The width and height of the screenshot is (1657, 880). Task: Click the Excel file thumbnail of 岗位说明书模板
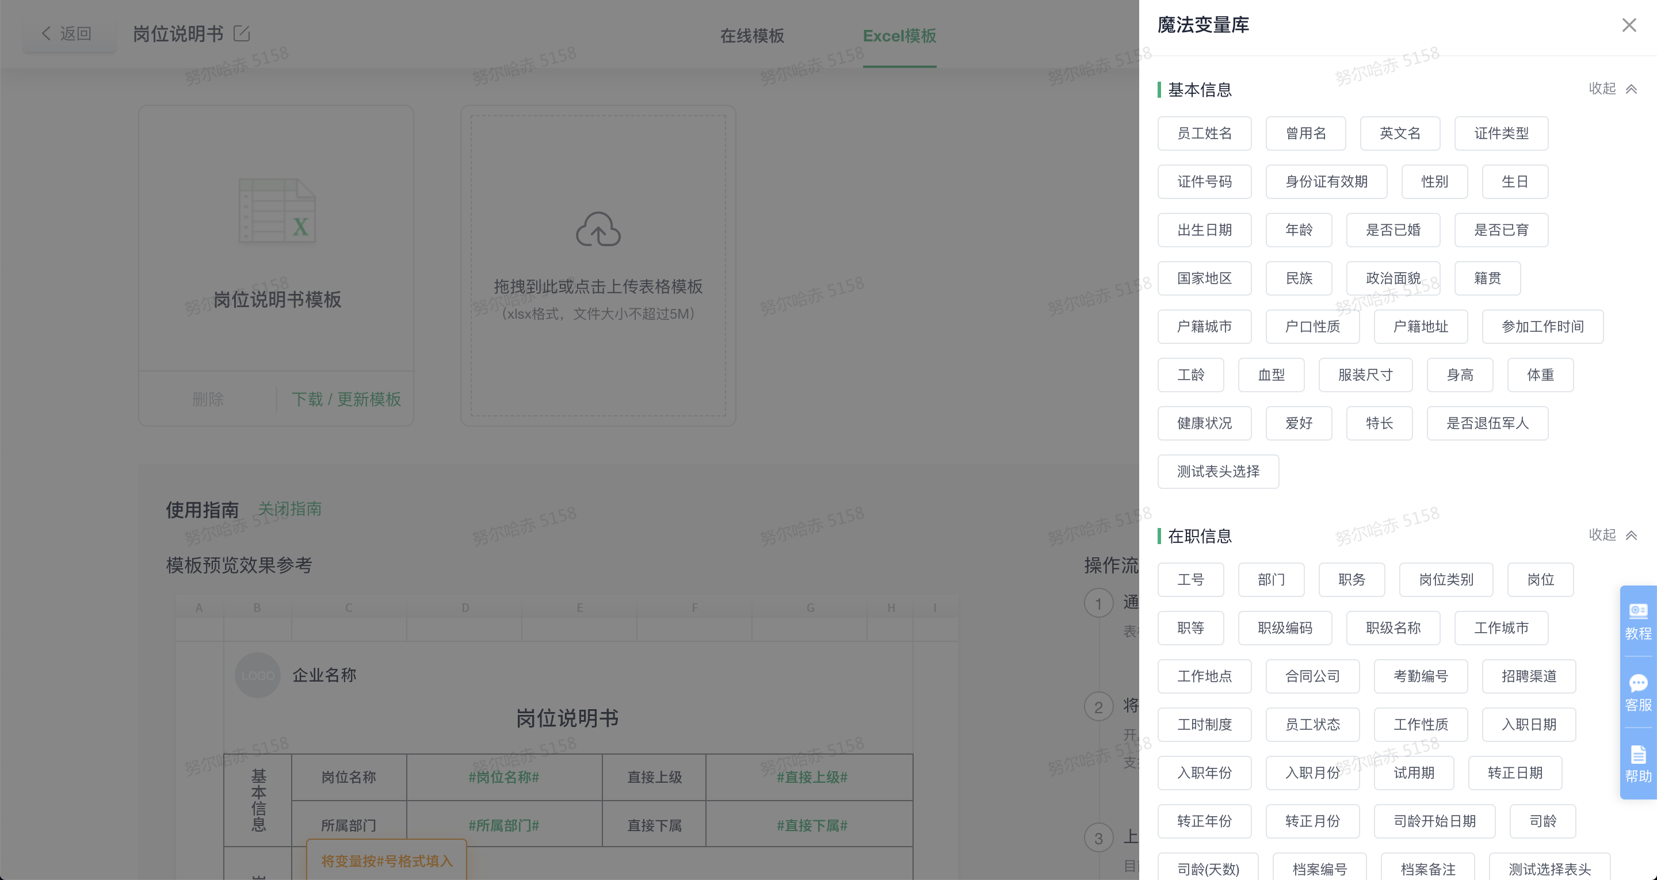click(277, 211)
